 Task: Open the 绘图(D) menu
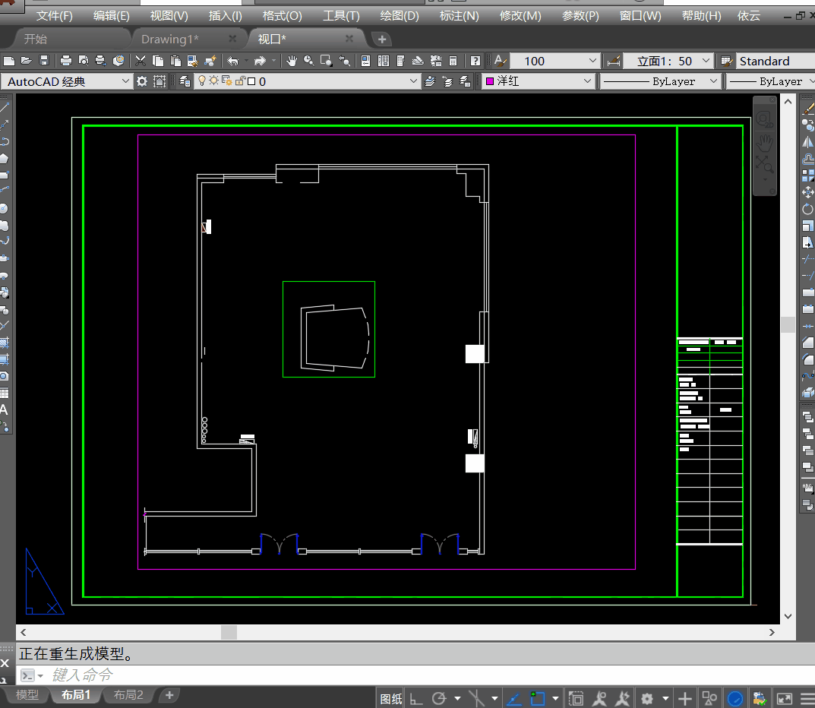click(400, 16)
